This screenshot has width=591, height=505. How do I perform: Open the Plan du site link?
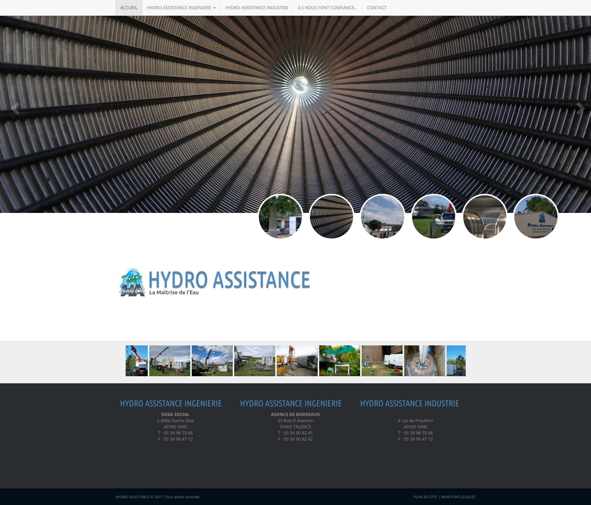425,497
